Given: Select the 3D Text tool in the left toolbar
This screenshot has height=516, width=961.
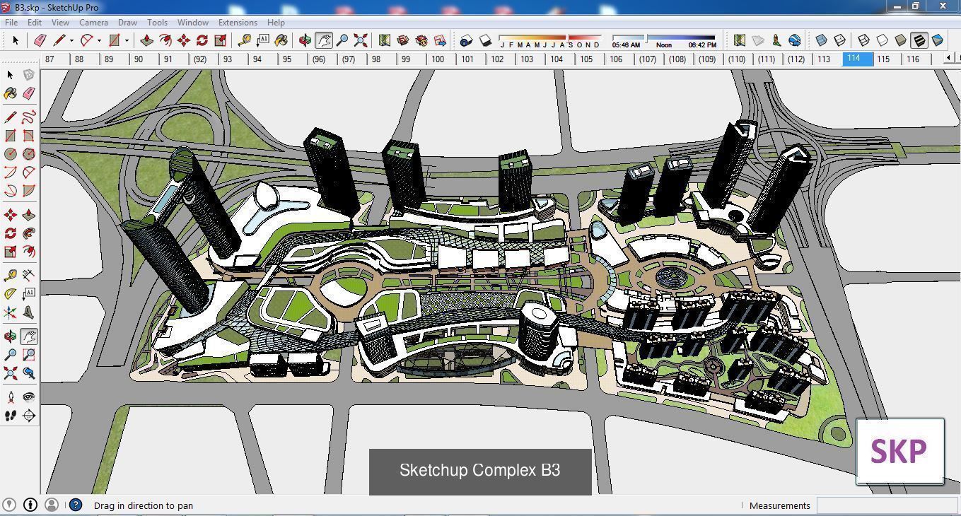Looking at the screenshot, I should 28,312.
